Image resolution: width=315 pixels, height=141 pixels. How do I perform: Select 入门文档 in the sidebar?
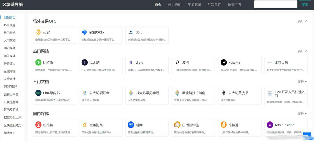pyautogui.click(x=10, y=40)
